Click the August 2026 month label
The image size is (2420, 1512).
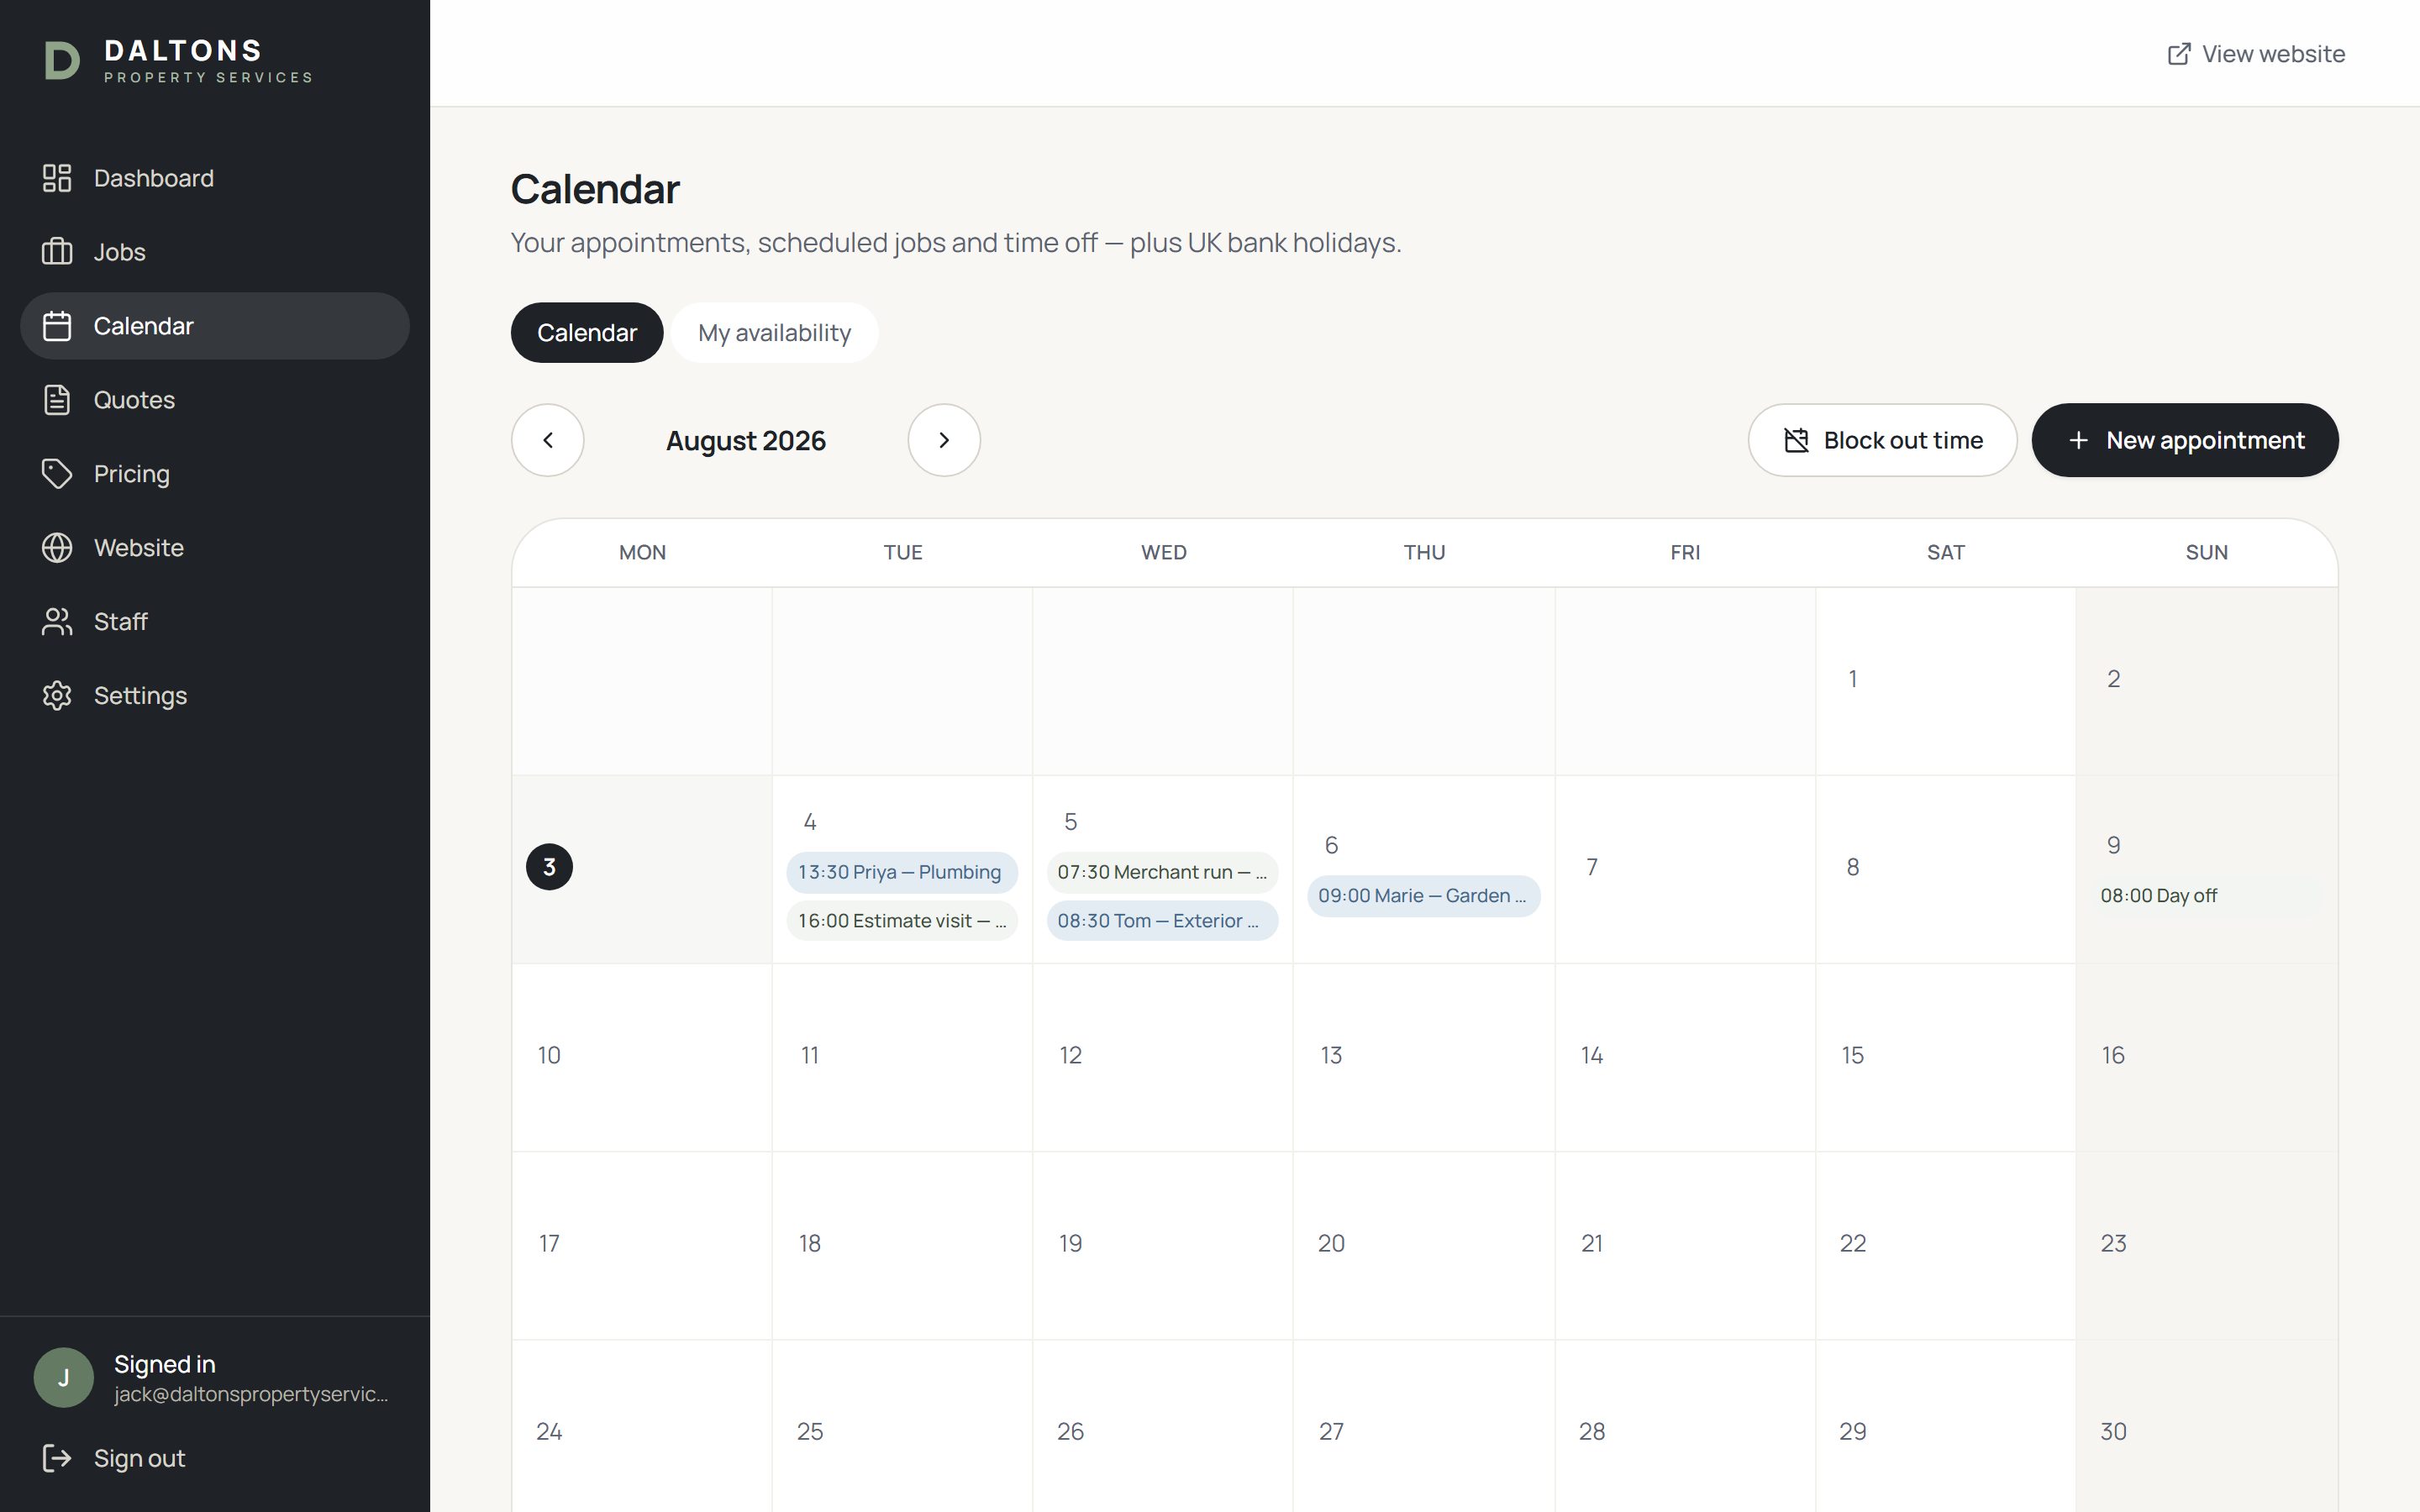[746, 440]
